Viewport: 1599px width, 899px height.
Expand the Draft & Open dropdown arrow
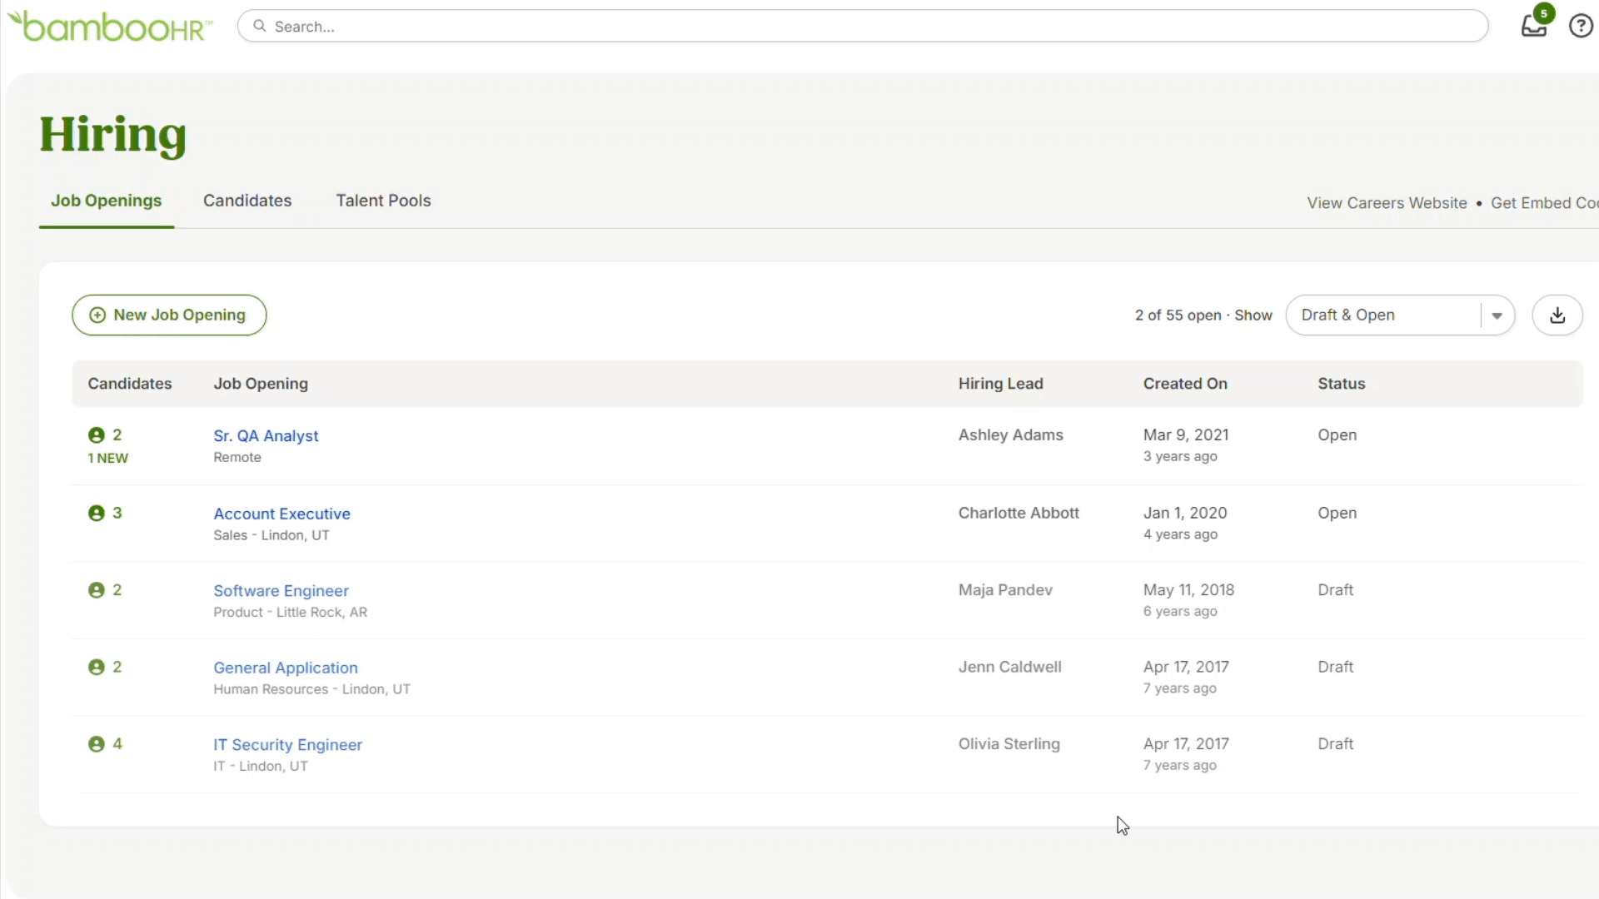pos(1497,315)
